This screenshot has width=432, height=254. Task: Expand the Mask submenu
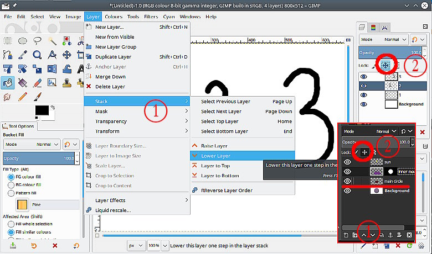click(137, 111)
